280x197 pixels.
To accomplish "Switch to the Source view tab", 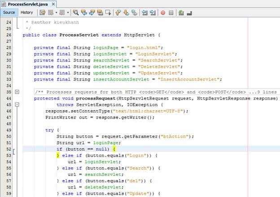I will point(9,13).
